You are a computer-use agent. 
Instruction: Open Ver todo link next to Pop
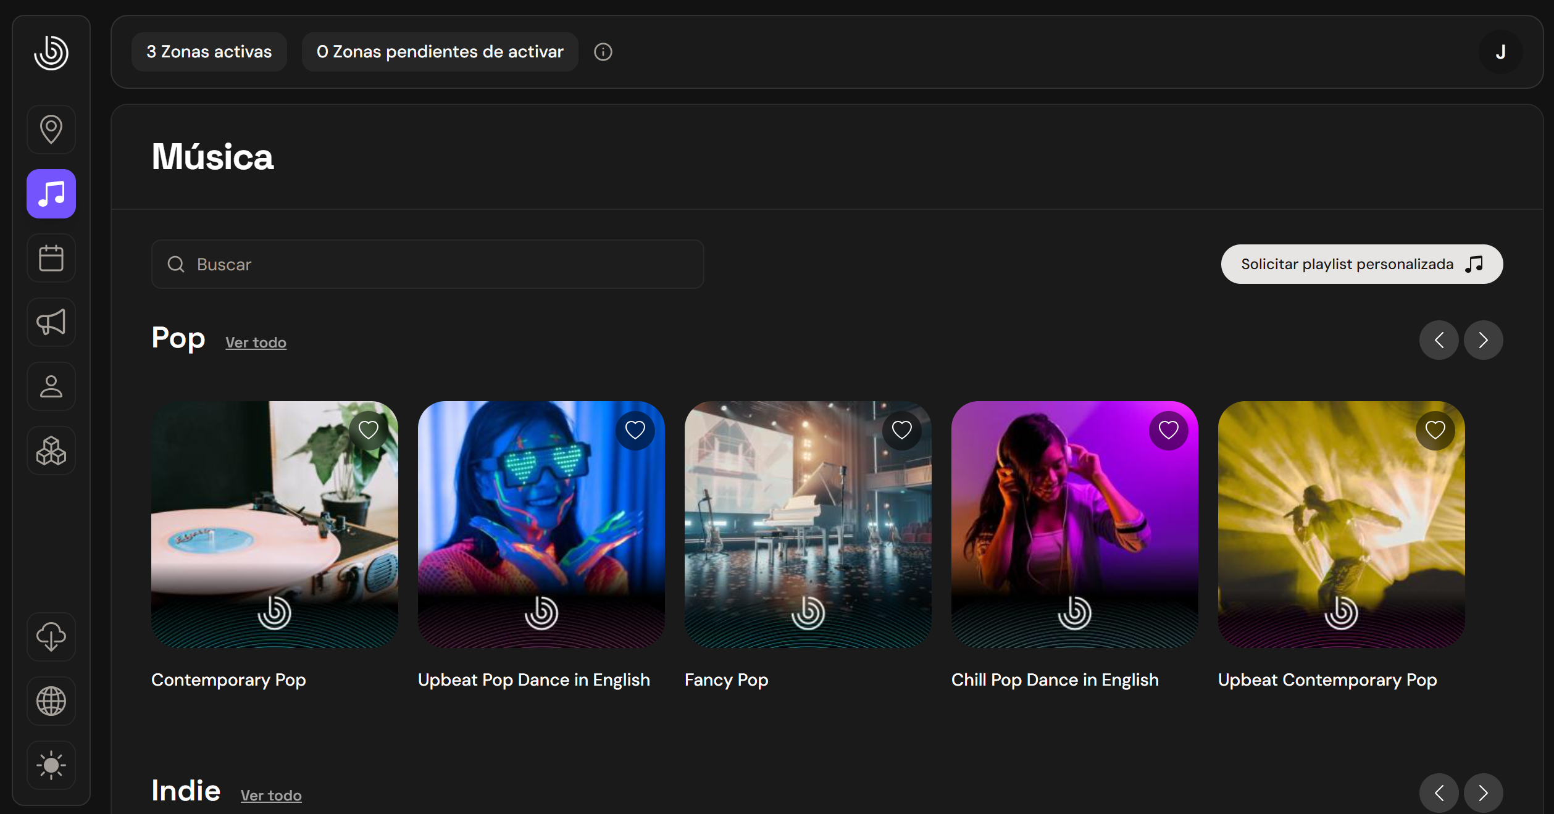(x=256, y=343)
